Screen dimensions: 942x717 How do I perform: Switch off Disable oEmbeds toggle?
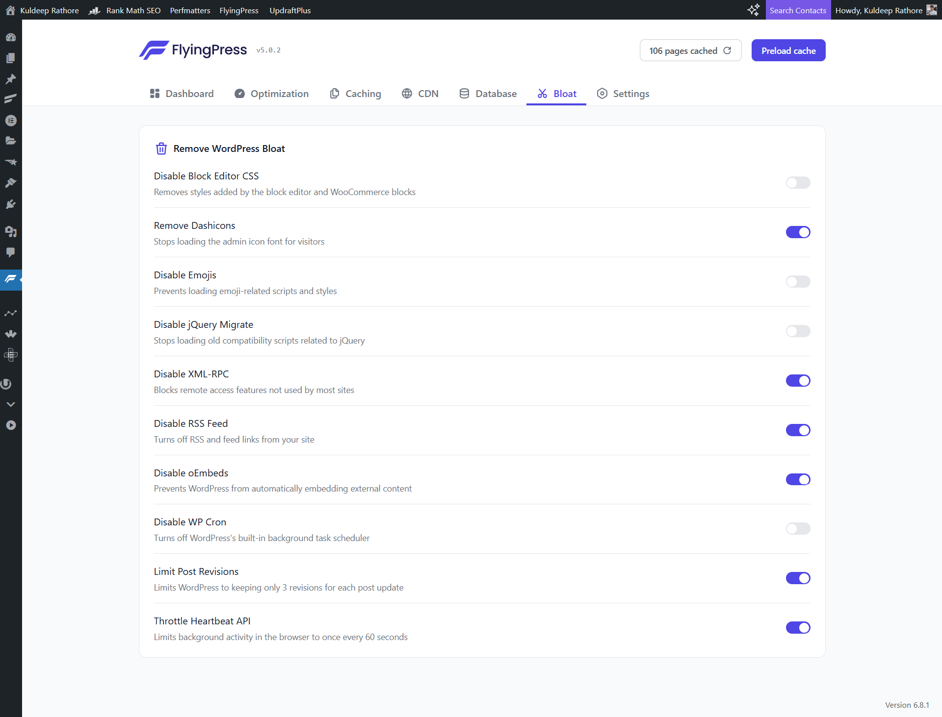click(798, 479)
